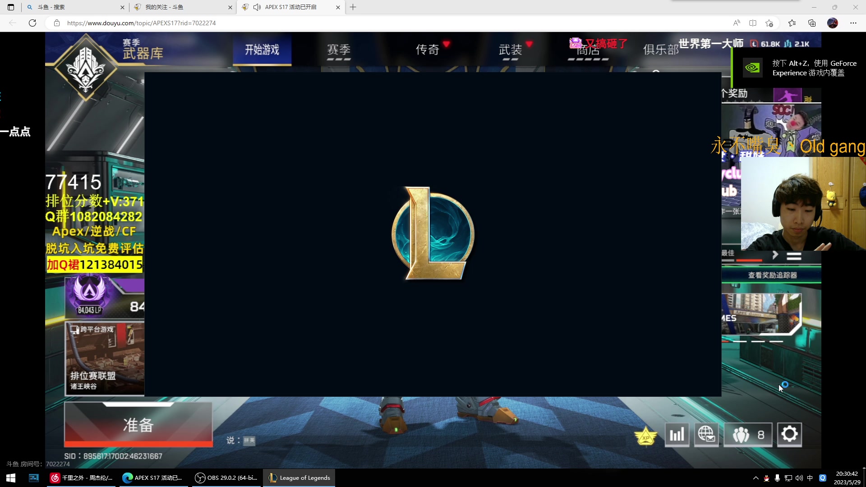Click the 查看奖励追踪器 button
The height and width of the screenshot is (487, 866).
click(771, 275)
